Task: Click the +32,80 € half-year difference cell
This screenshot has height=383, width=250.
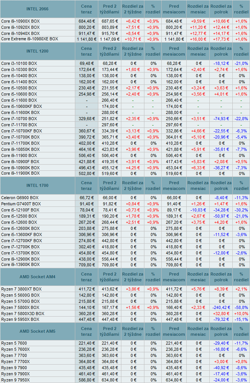Action: coord(221,314)
